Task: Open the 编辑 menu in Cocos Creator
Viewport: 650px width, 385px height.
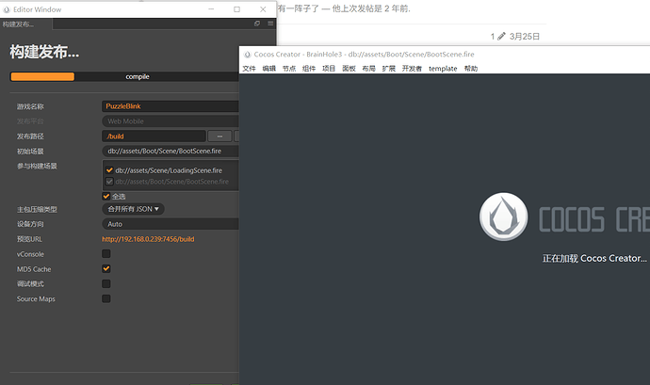Action: coord(269,69)
